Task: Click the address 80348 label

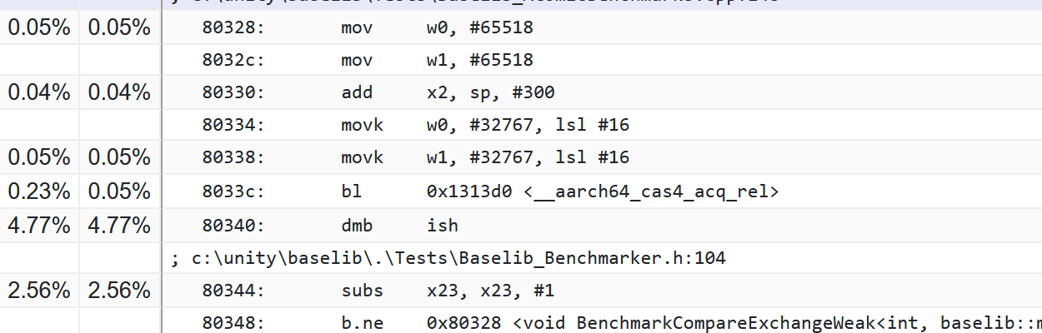Action: tap(233, 322)
